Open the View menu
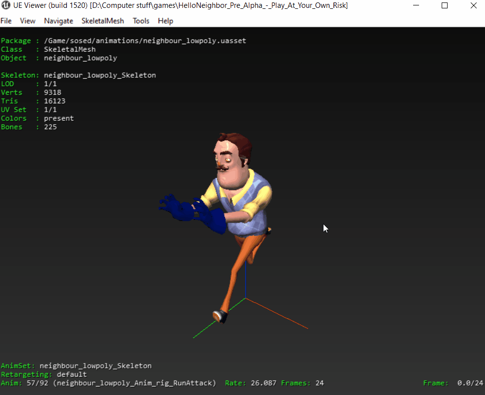The height and width of the screenshot is (395, 485). (28, 21)
